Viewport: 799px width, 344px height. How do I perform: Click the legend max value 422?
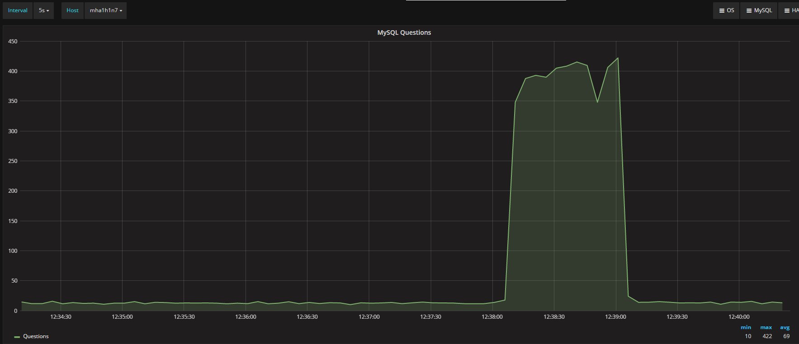point(767,336)
